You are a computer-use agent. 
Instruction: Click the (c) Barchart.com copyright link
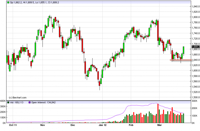point(17,97)
